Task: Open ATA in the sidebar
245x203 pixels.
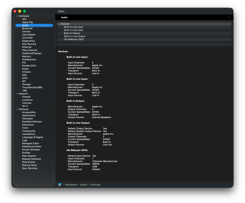Action: point(24,19)
